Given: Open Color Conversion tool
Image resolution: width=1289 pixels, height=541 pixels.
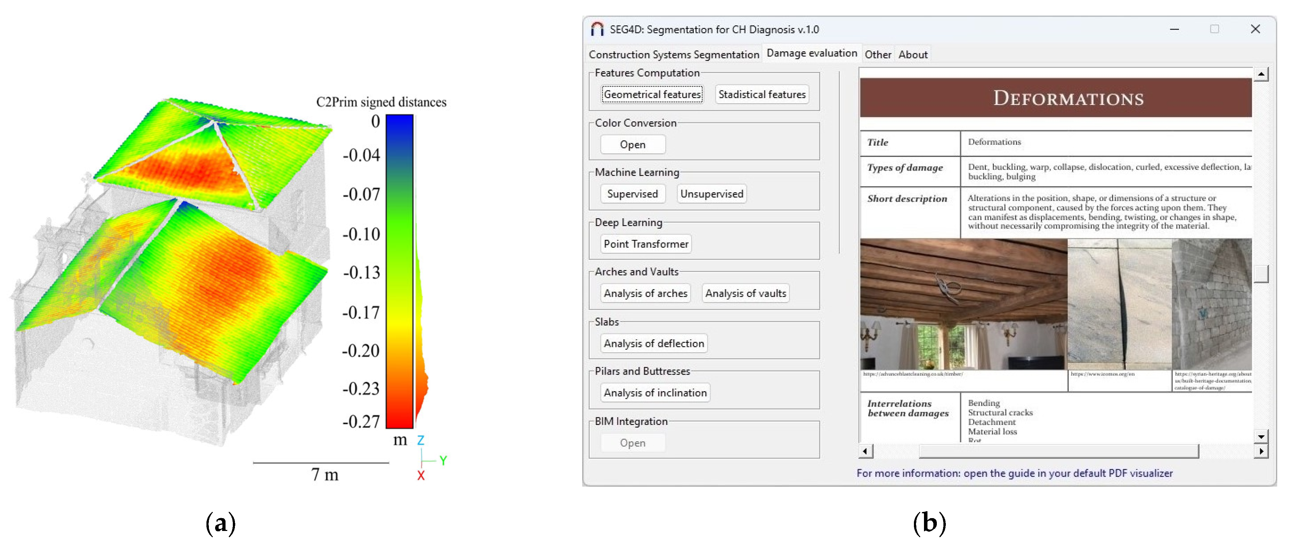Looking at the screenshot, I should coord(633,145).
